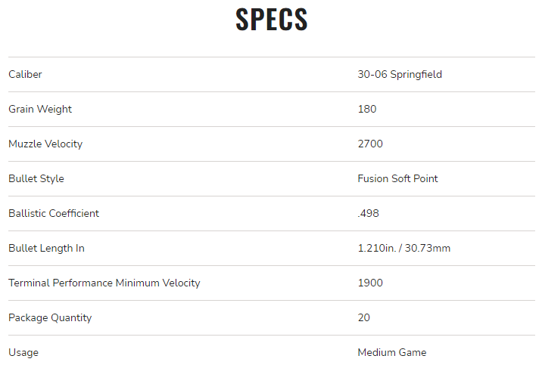This screenshot has height=365, width=542.
Task: Click the 30-06 Springfield value
Action: click(x=400, y=75)
